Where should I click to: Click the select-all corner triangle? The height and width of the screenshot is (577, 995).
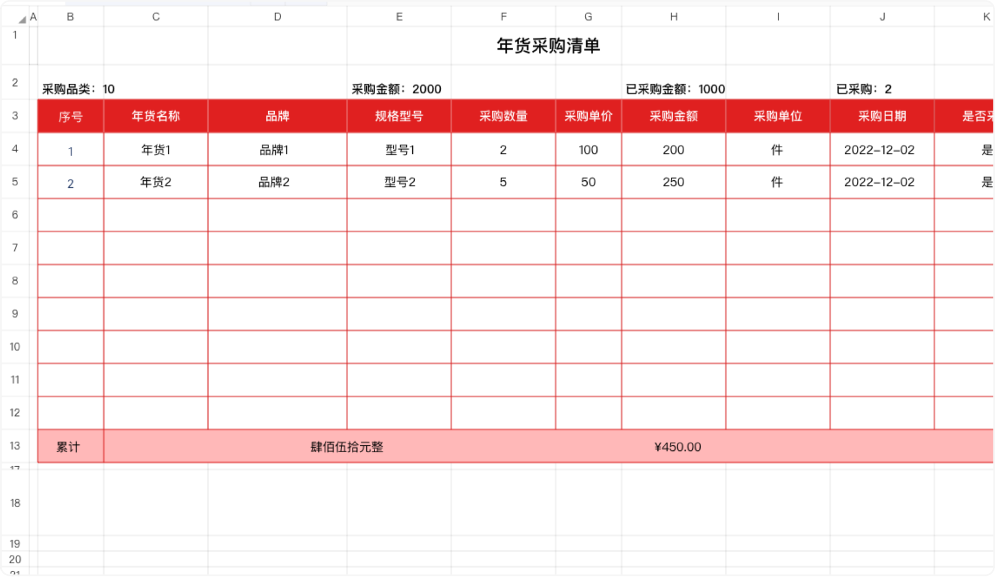tap(21, 19)
